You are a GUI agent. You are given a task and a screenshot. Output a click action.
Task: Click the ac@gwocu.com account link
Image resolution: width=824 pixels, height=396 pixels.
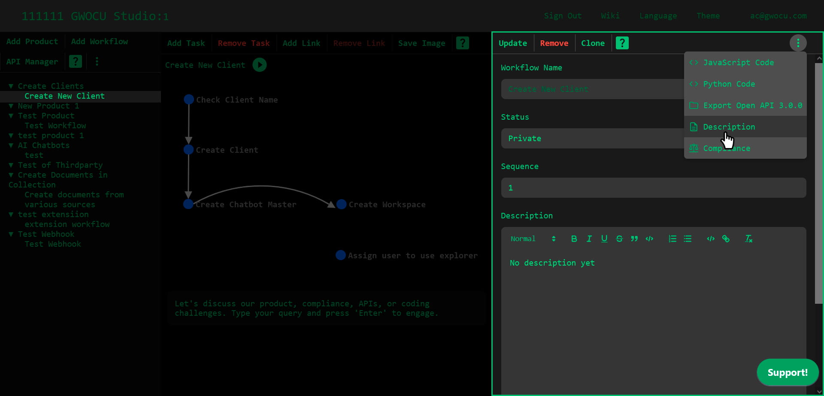pos(778,16)
